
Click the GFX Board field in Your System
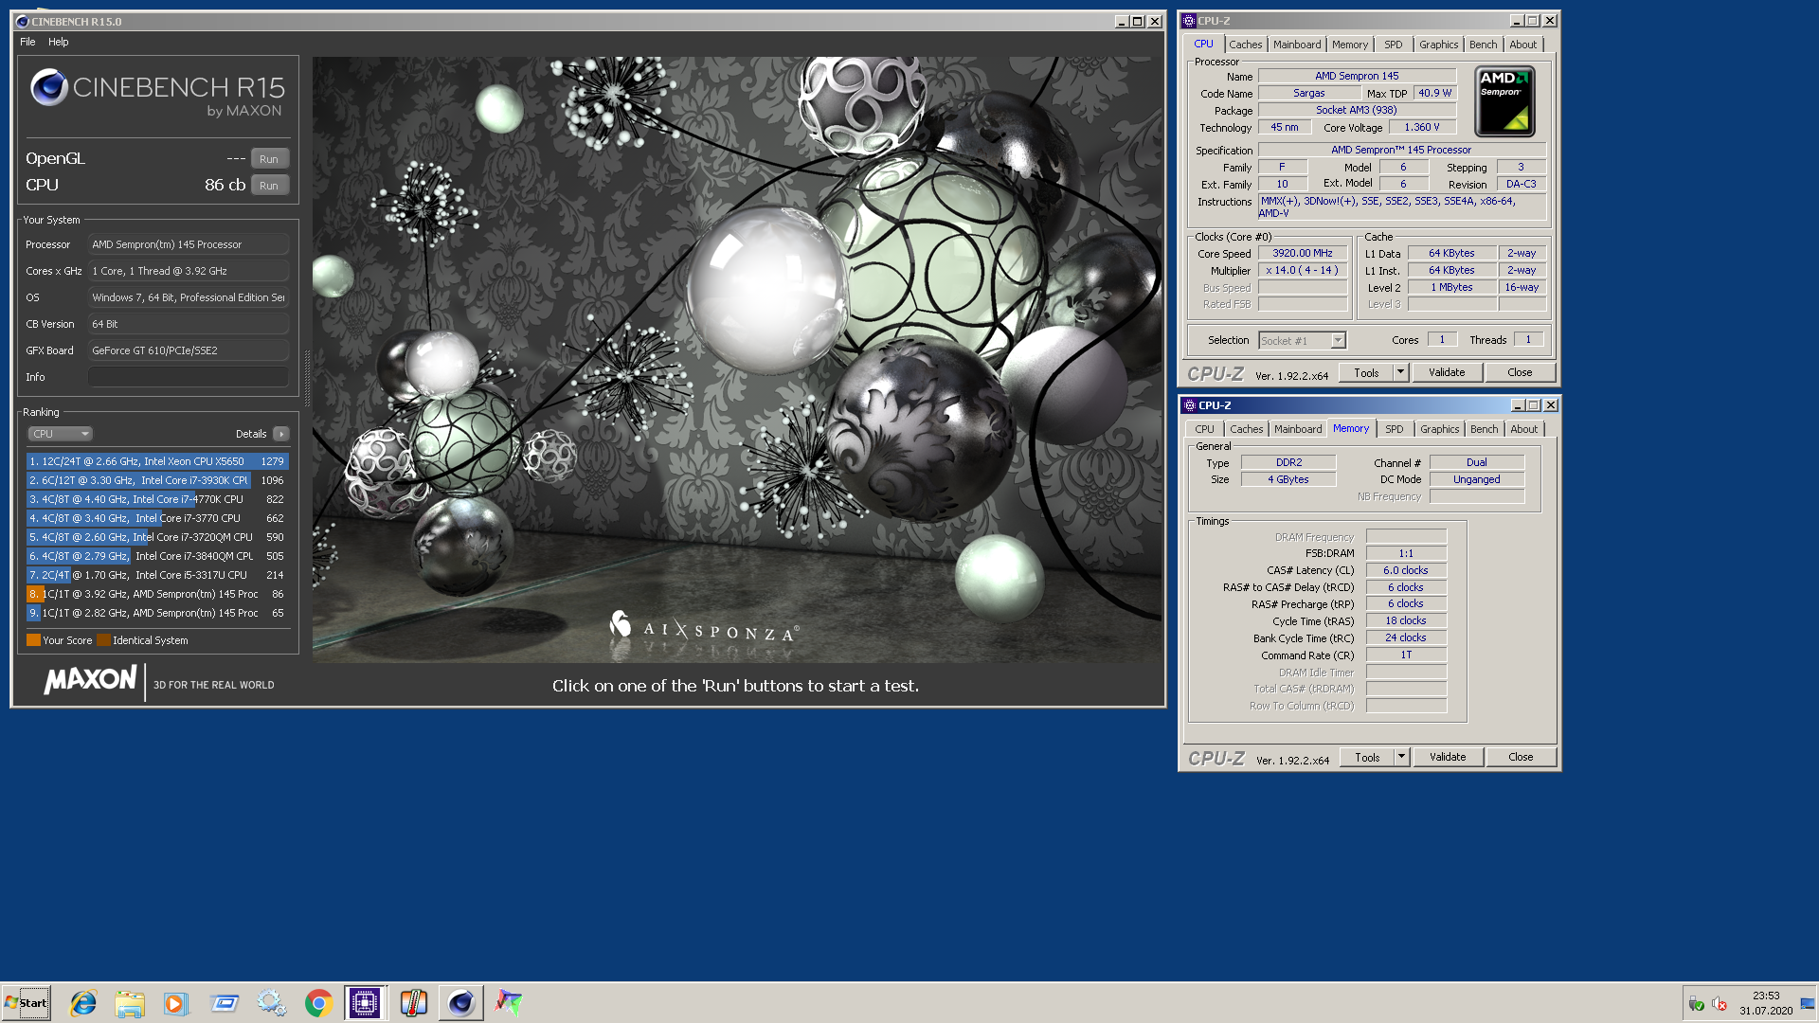tap(189, 350)
